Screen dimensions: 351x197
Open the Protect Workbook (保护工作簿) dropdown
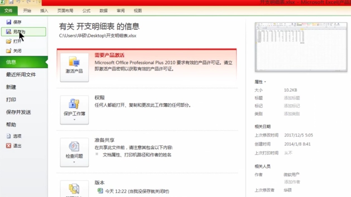pyautogui.click(x=74, y=110)
